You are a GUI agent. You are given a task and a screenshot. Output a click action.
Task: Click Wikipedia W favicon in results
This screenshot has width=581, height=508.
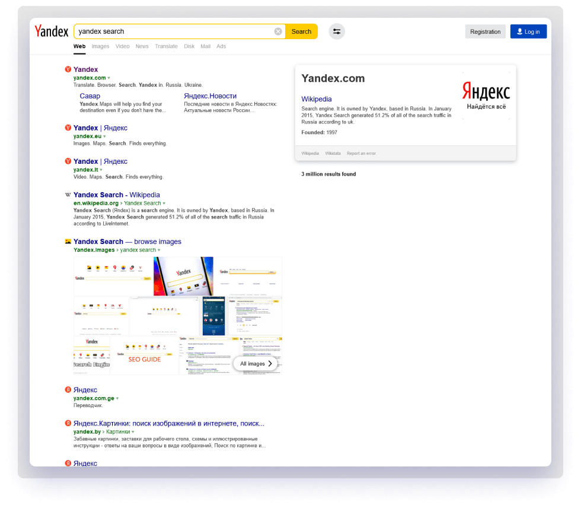pyautogui.click(x=68, y=195)
